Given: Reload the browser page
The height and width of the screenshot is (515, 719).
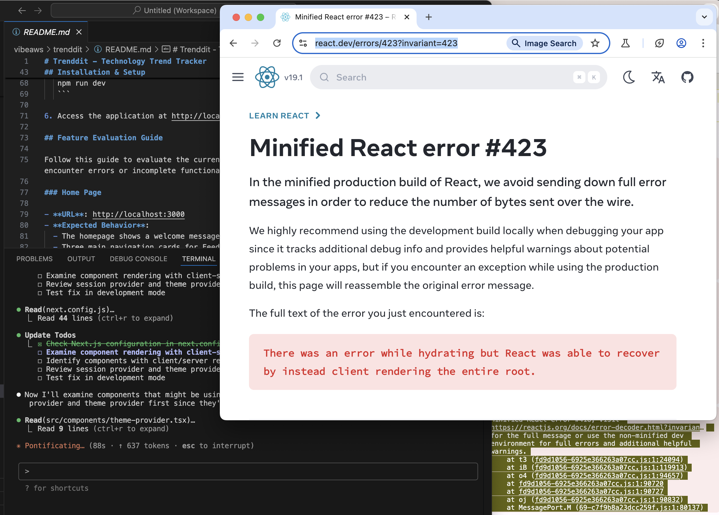Looking at the screenshot, I should coord(277,43).
